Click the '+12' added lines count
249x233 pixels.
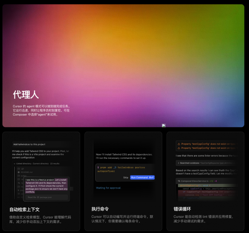coord(211,181)
